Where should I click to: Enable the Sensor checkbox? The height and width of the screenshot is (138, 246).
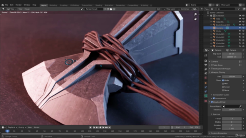tap(223, 87)
